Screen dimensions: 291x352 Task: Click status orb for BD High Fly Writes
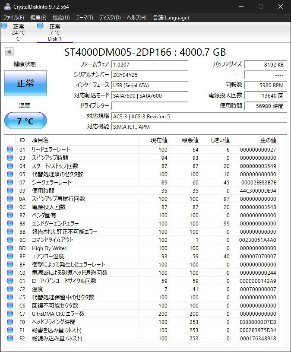click(10, 248)
